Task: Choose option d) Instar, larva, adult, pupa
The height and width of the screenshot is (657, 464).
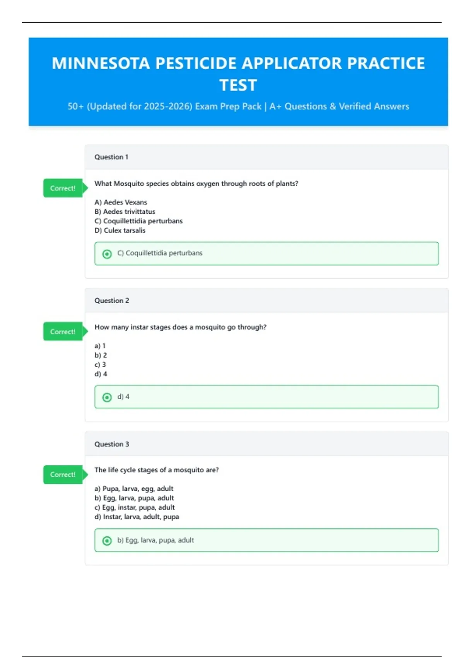Action: tap(137, 517)
